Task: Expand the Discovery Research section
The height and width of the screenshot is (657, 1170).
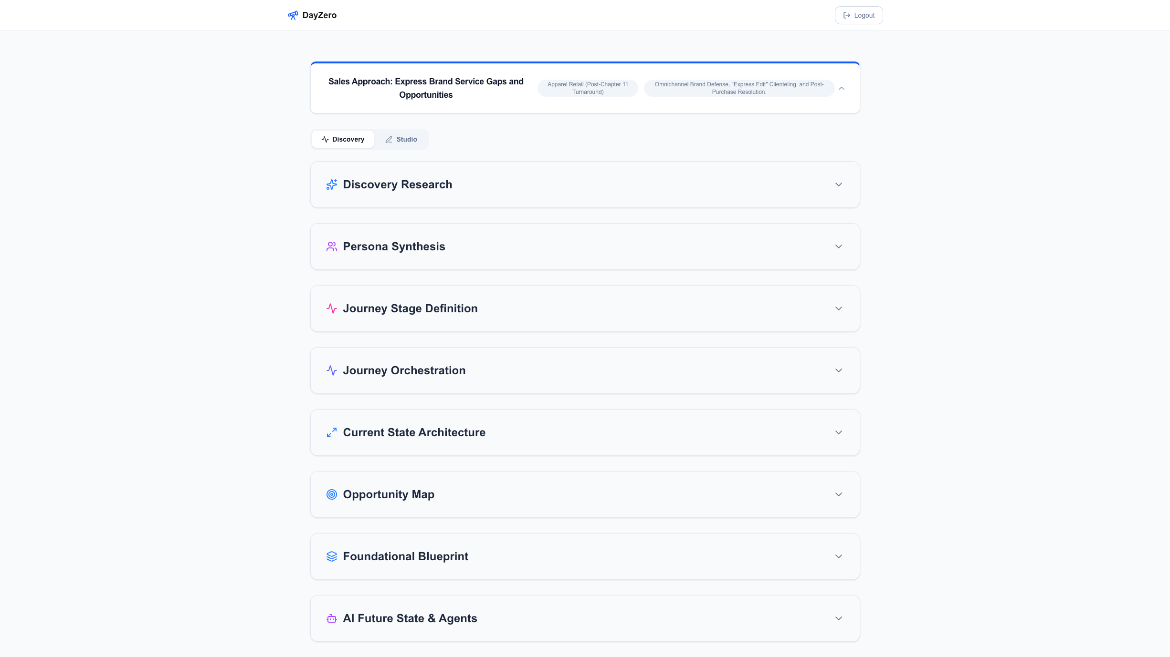Action: click(839, 185)
